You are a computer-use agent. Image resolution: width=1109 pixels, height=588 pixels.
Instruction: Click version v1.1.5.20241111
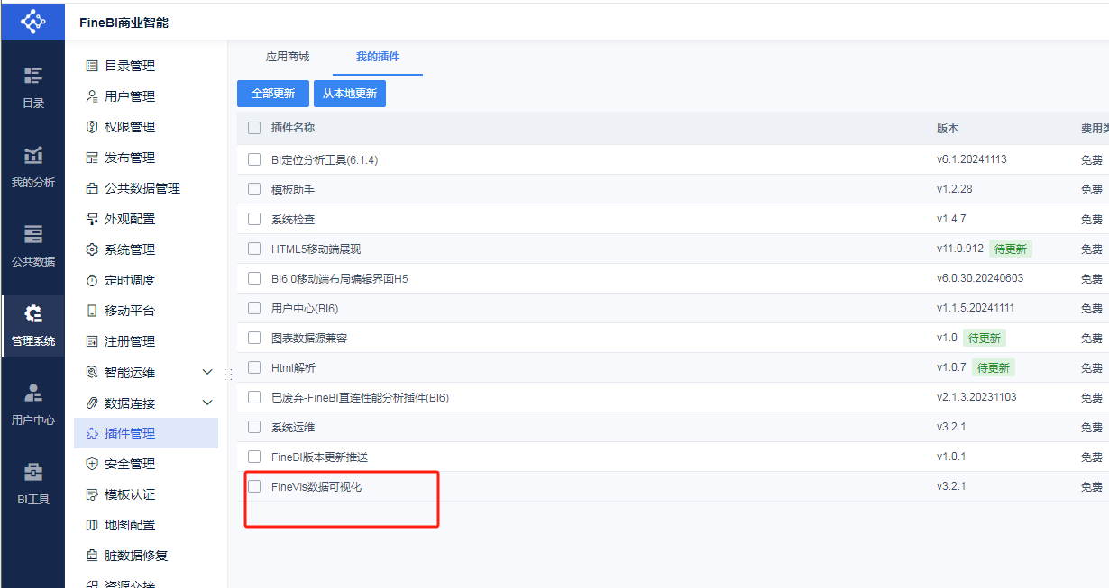pyautogui.click(x=976, y=308)
